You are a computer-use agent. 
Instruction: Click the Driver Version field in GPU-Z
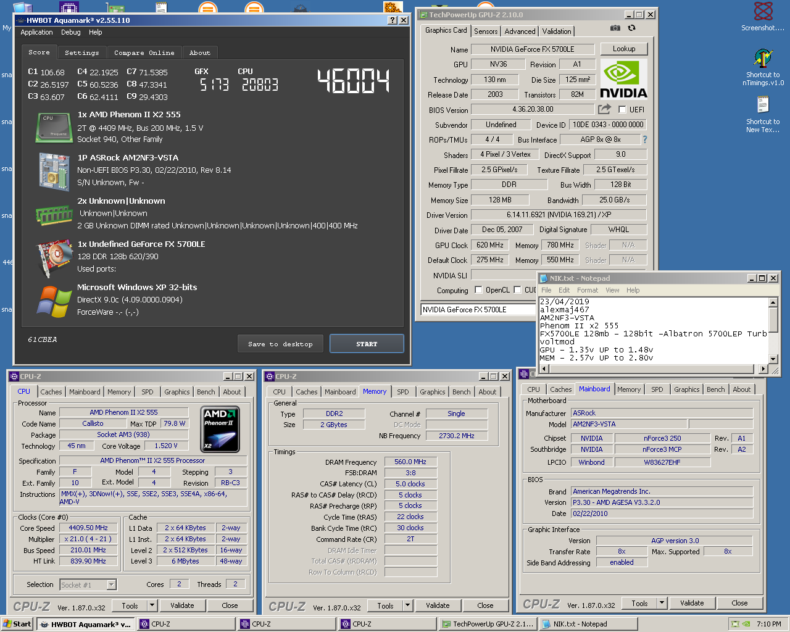[x=559, y=215]
